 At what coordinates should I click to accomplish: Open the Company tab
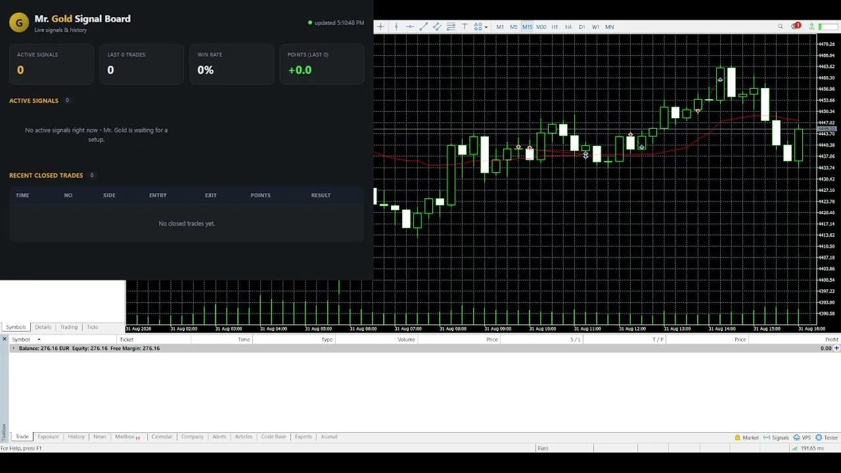pyautogui.click(x=193, y=437)
